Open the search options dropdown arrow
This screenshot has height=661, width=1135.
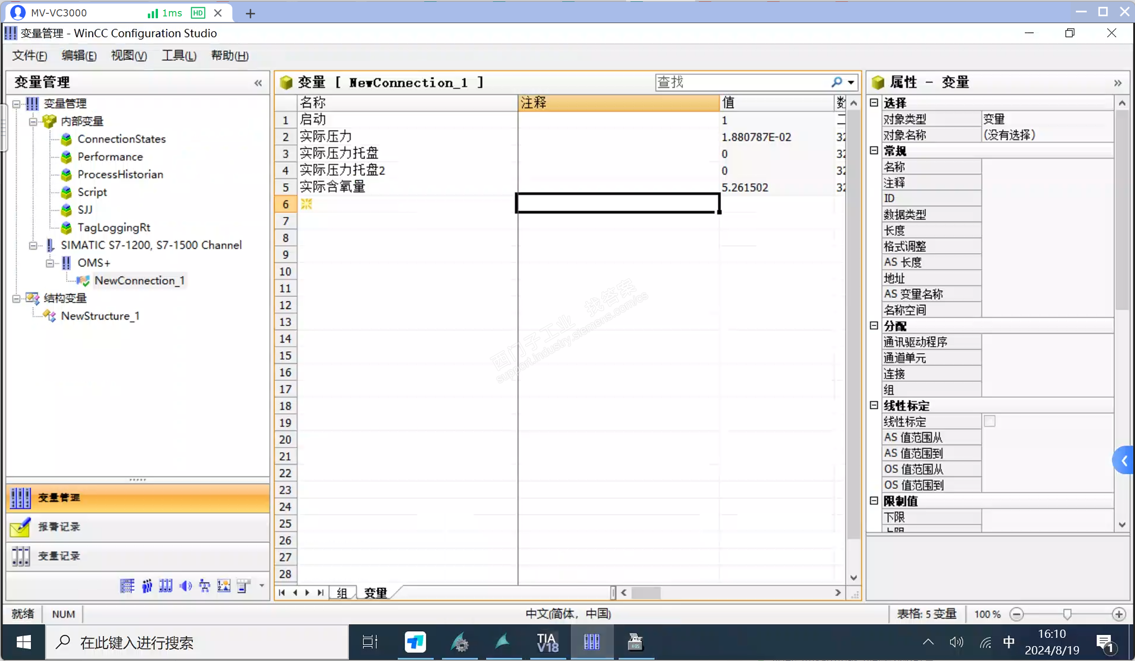point(851,83)
